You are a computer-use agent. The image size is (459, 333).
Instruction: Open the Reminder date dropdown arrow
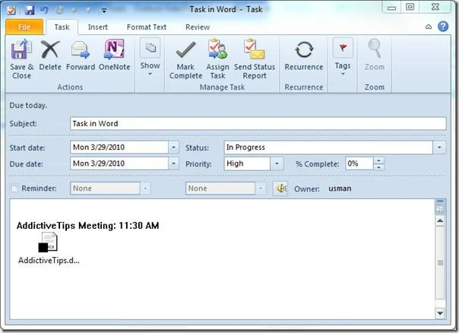tap(145, 189)
